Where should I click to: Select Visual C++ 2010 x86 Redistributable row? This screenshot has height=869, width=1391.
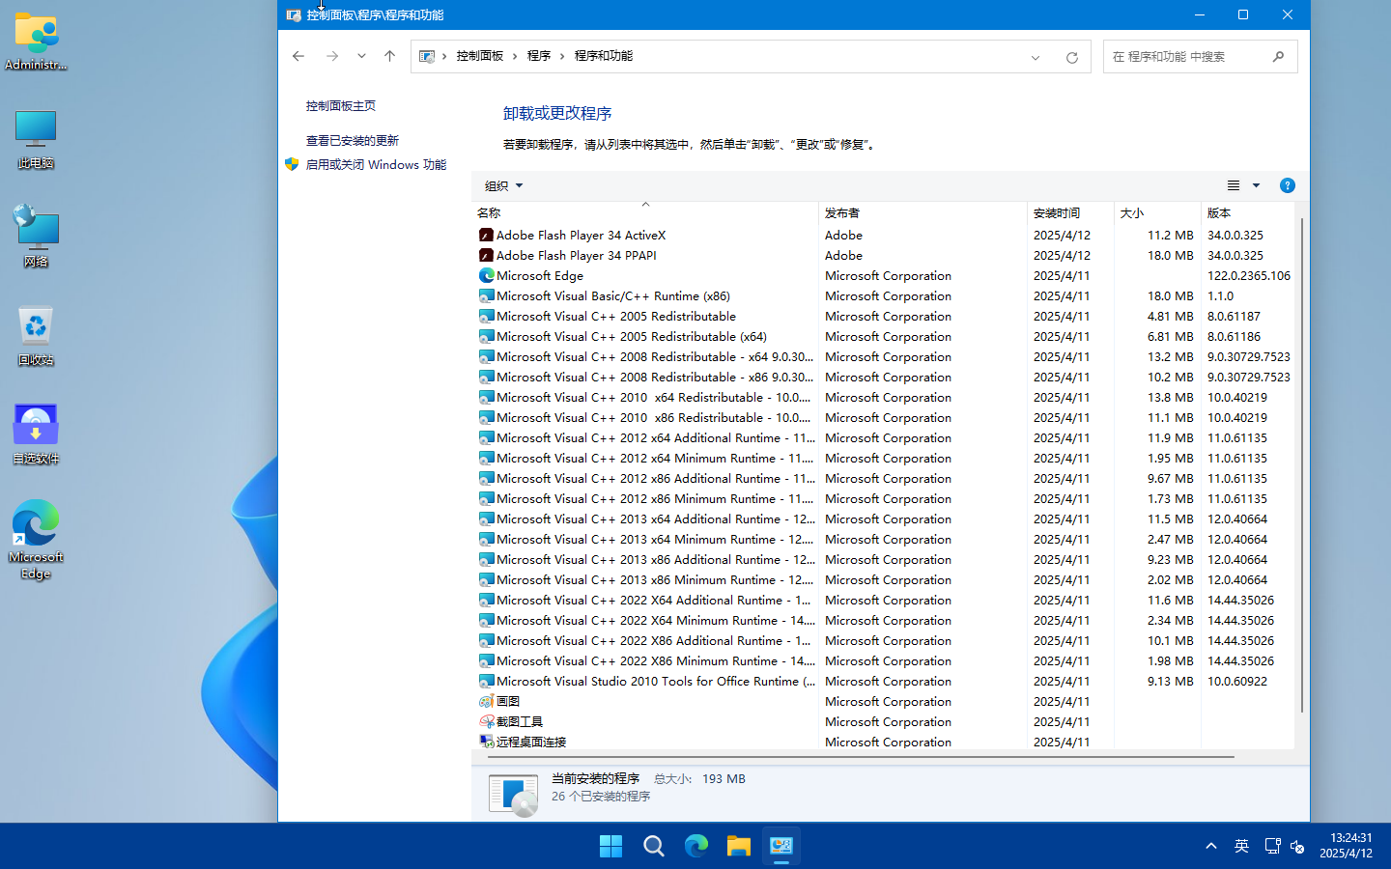pyautogui.click(x=883, y=418)
